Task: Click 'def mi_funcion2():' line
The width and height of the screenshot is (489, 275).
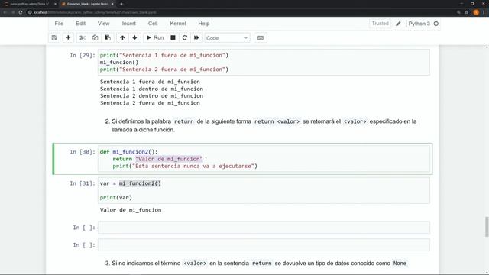Action: [129, 152]
